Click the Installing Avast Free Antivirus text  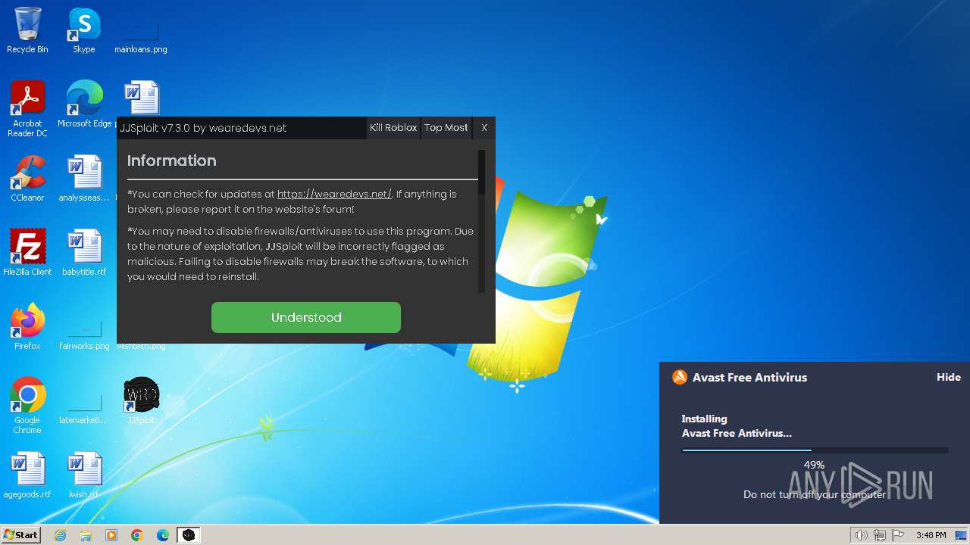(737, 426)
